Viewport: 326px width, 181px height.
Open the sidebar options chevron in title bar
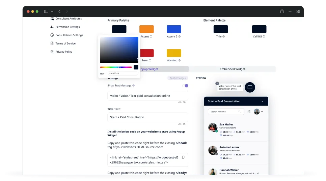(x=52, y=11)
